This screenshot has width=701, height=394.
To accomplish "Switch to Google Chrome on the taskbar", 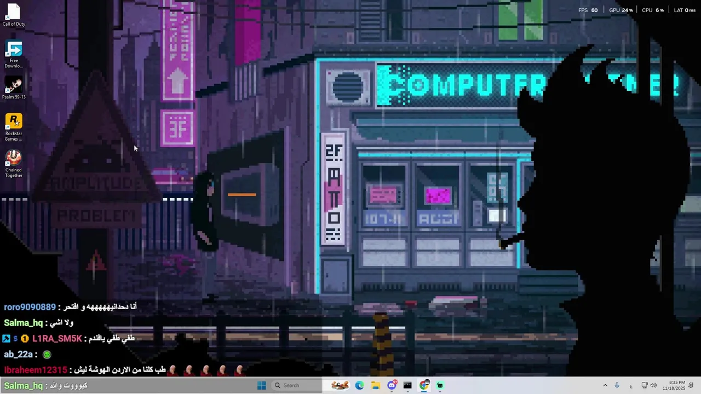I will 424,385.
